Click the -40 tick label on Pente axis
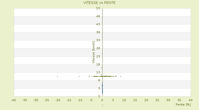This screenshot has width=199, height=110. tap(14, 100)
